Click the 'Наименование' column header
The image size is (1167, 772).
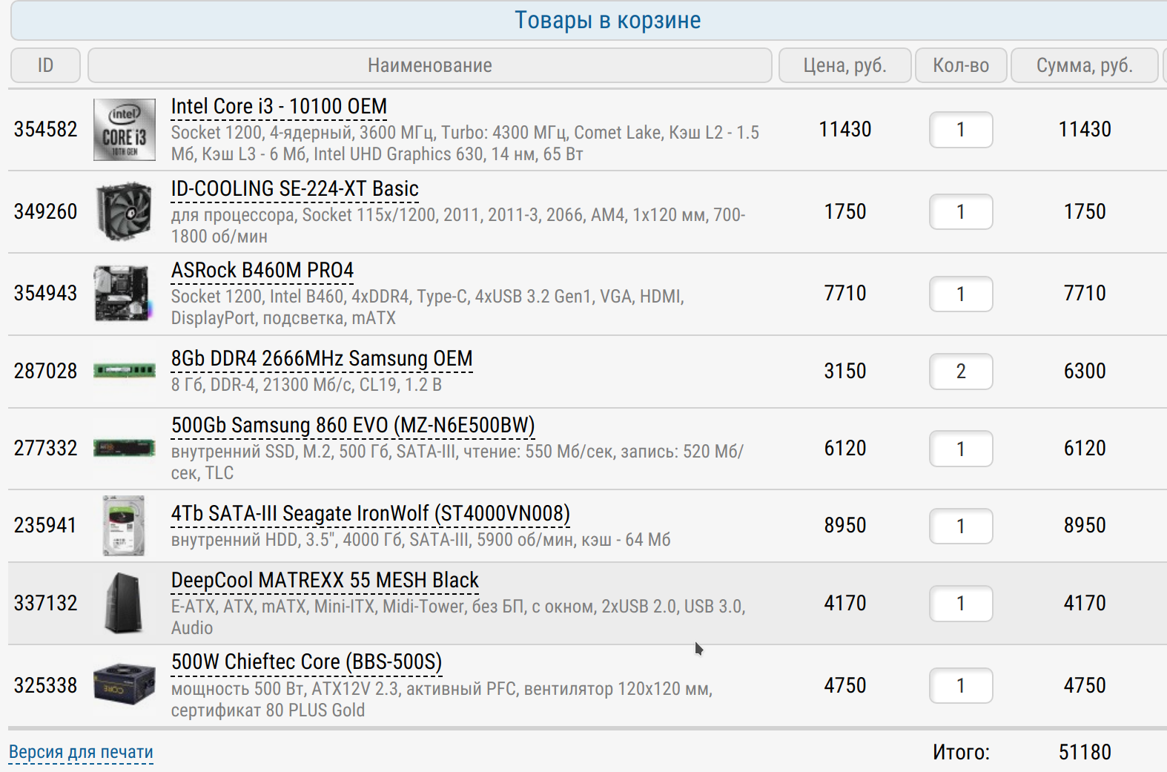pos(430,65)
